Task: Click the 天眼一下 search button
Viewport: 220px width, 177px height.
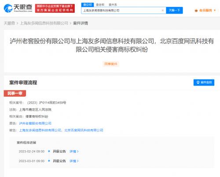Action: pos(174,10)
